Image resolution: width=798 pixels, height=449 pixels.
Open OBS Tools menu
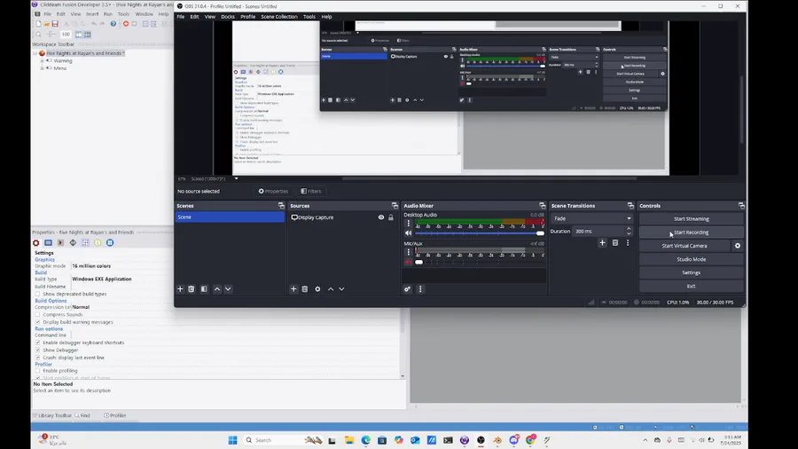(x=309, y=17)
